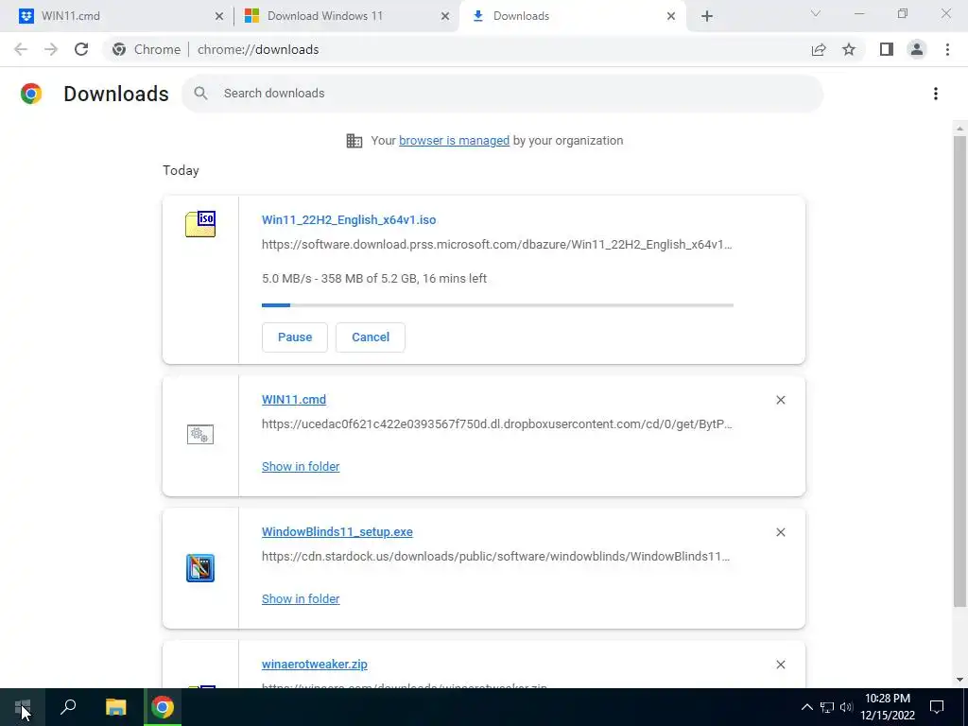Click the Chrome logo beside Downloads heading

(x=31, y=94)
